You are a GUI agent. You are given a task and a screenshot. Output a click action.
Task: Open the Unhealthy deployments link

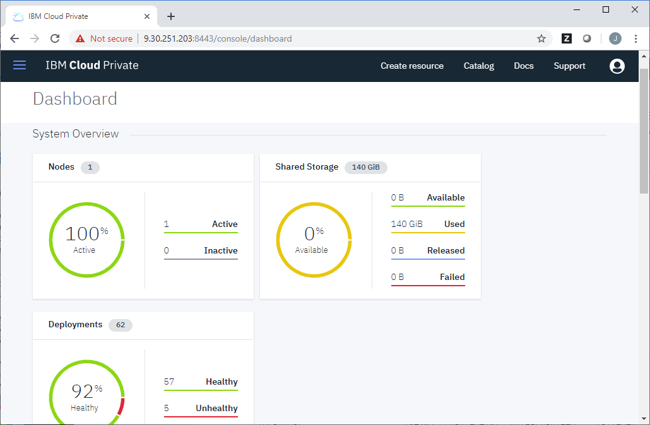[x=201, y=408]
